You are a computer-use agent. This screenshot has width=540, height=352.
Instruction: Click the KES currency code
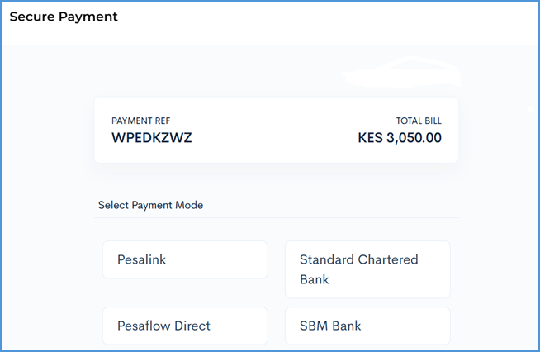tap(370, 137)
